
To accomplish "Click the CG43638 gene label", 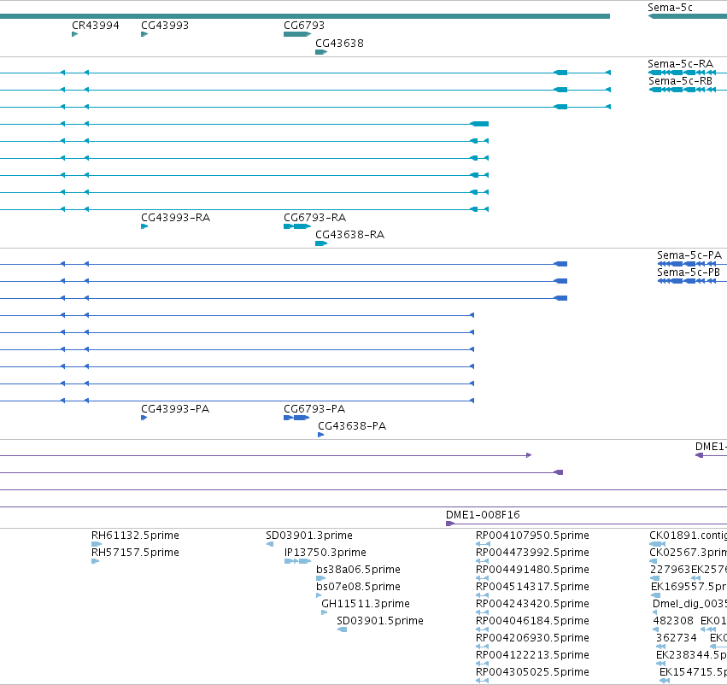I will [x=339, y=44].
